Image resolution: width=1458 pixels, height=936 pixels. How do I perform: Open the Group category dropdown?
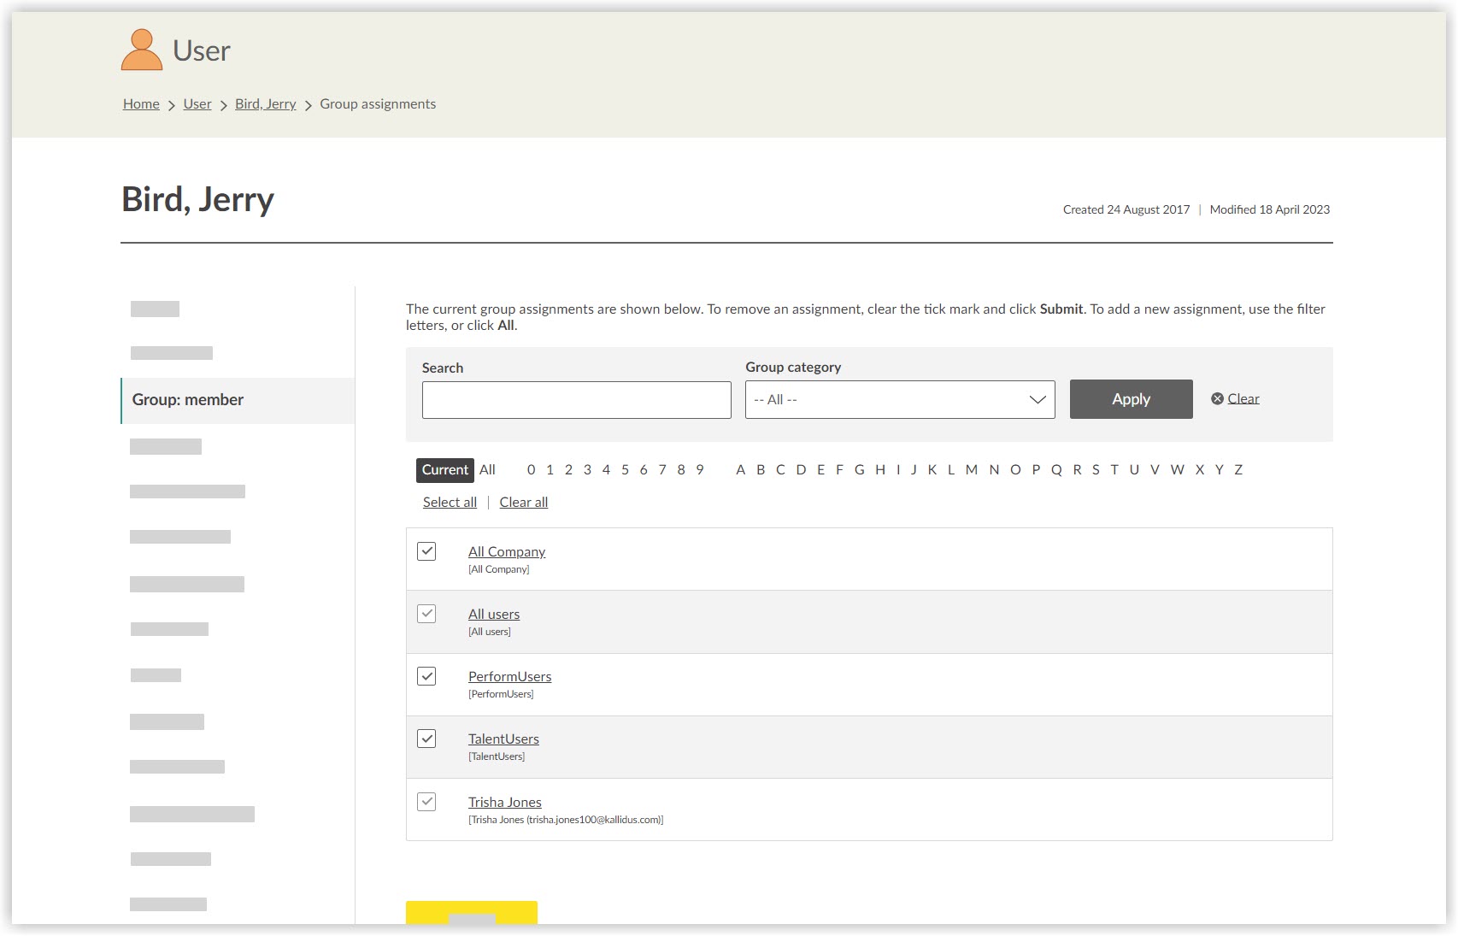899,400
